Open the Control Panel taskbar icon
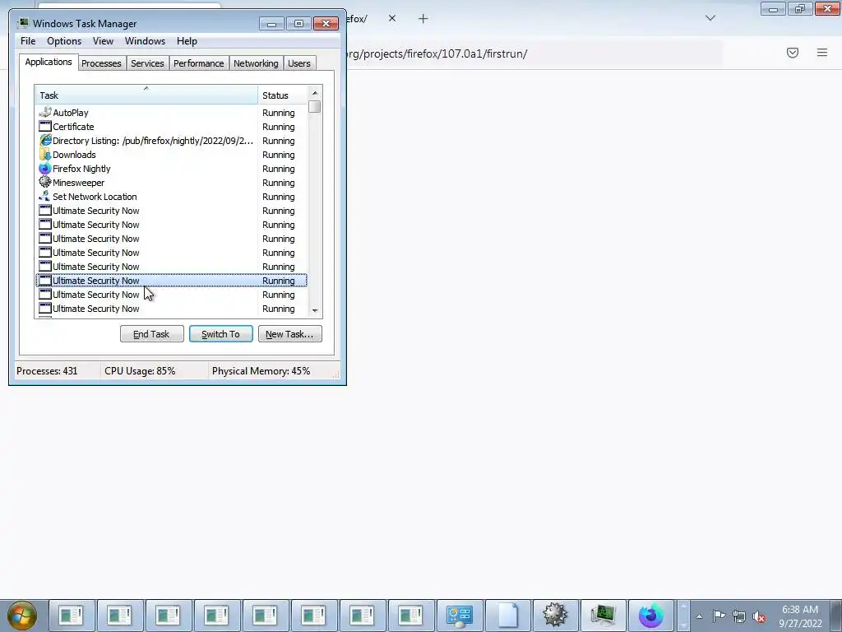 [x=459, y=616]
